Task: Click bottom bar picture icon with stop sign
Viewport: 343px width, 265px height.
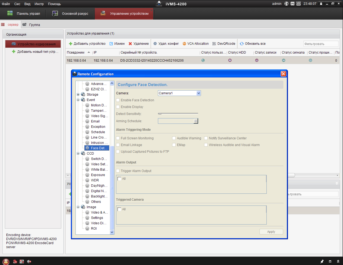Action: [x=22, y=262]
